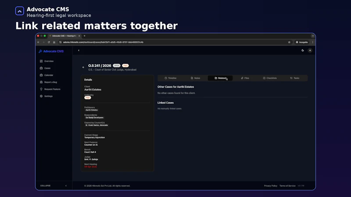351x197 pixels.
Task: Click the High criticality badge in Details
Action: pyautogui.click(x=87, y=98)
